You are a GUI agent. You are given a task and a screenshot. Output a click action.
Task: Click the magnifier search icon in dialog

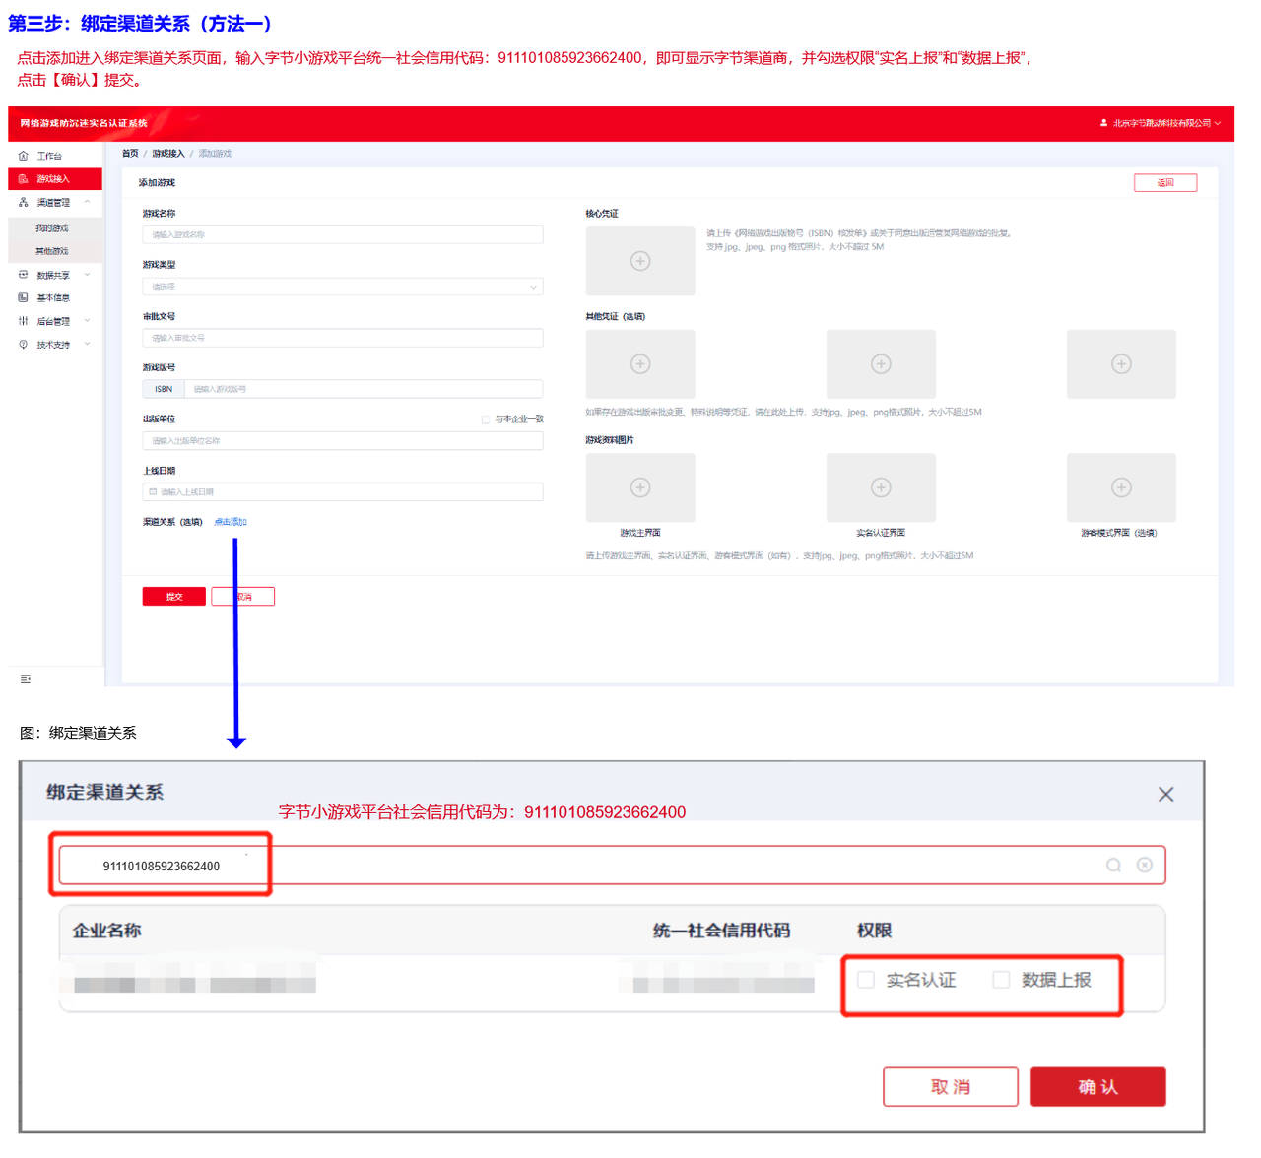1113,865
